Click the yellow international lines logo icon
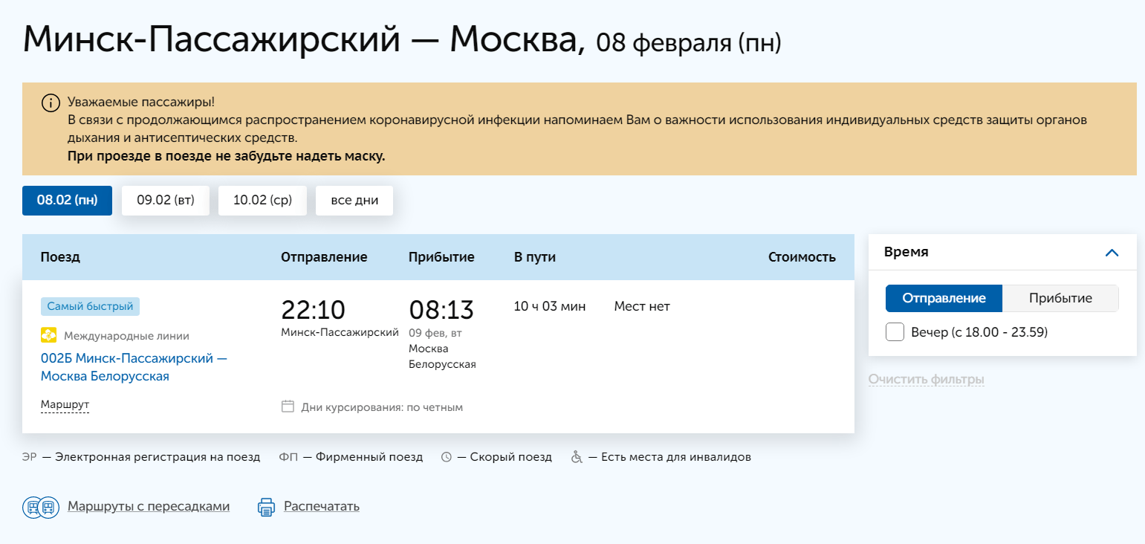The height and width of the screenshot is (544, 1145). [x=49, y=336]
